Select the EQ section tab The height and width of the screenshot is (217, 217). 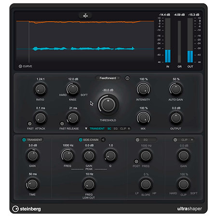coord(116,129)
